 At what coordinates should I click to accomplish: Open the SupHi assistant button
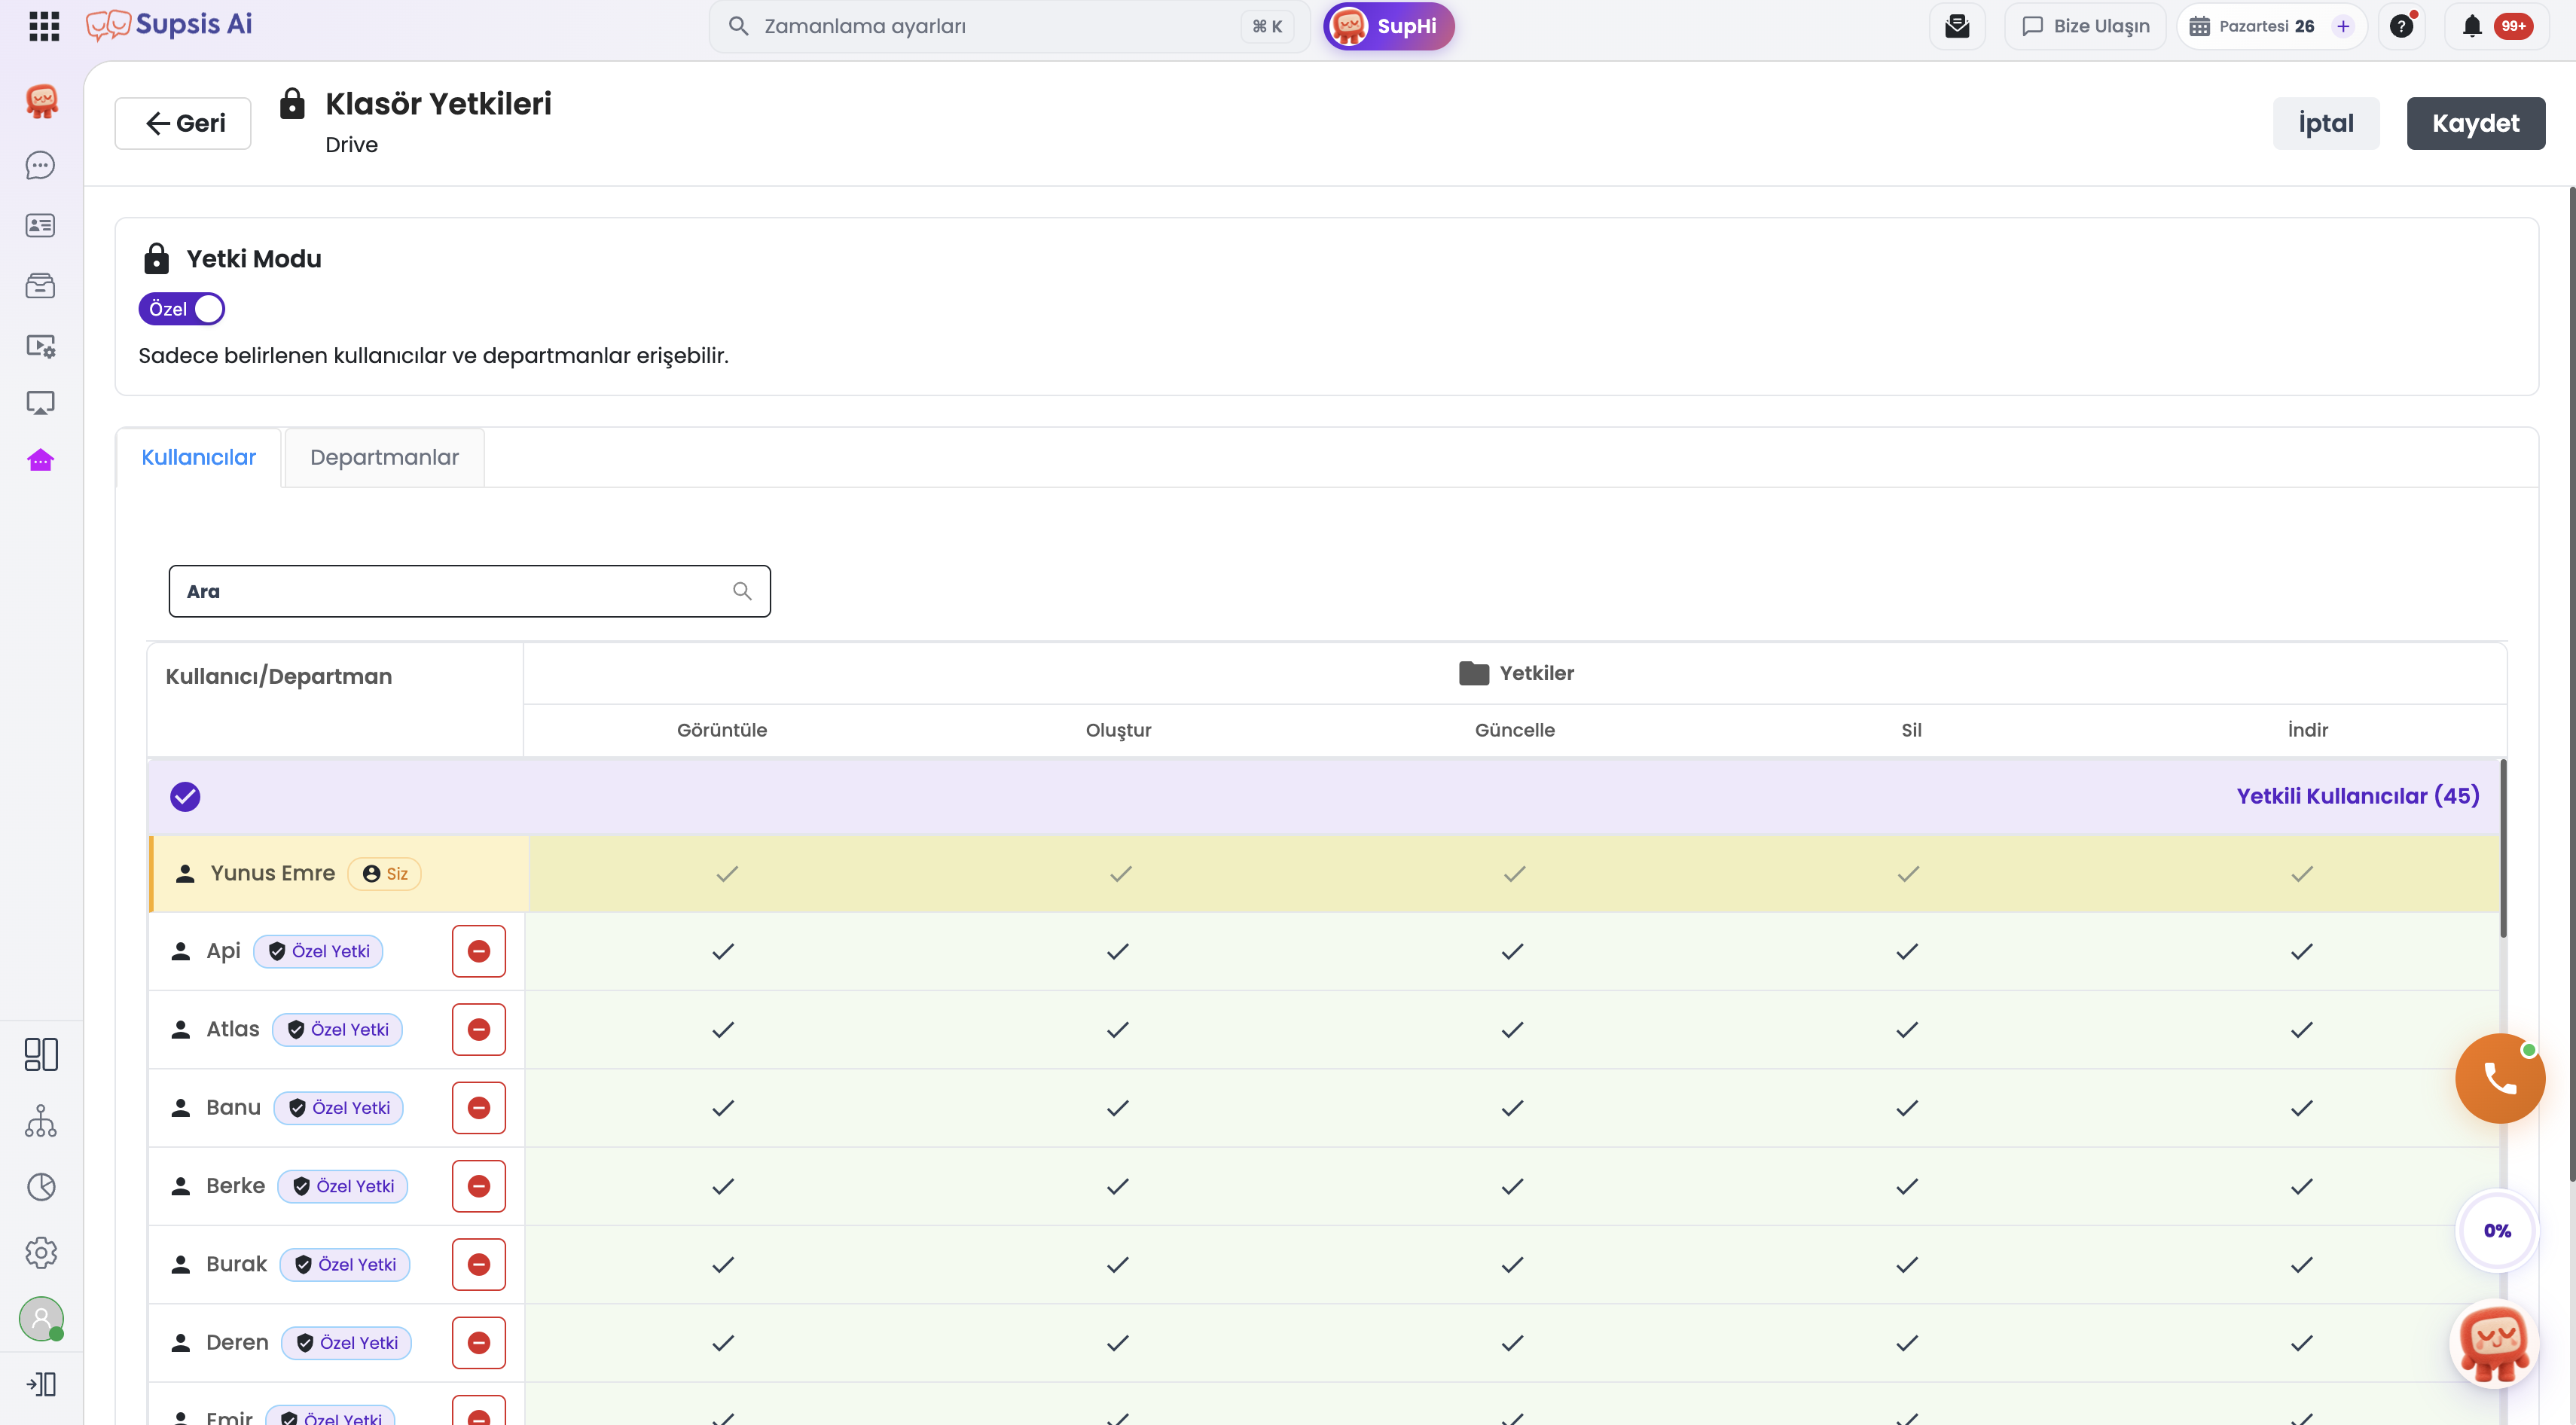pos(1389,26)
